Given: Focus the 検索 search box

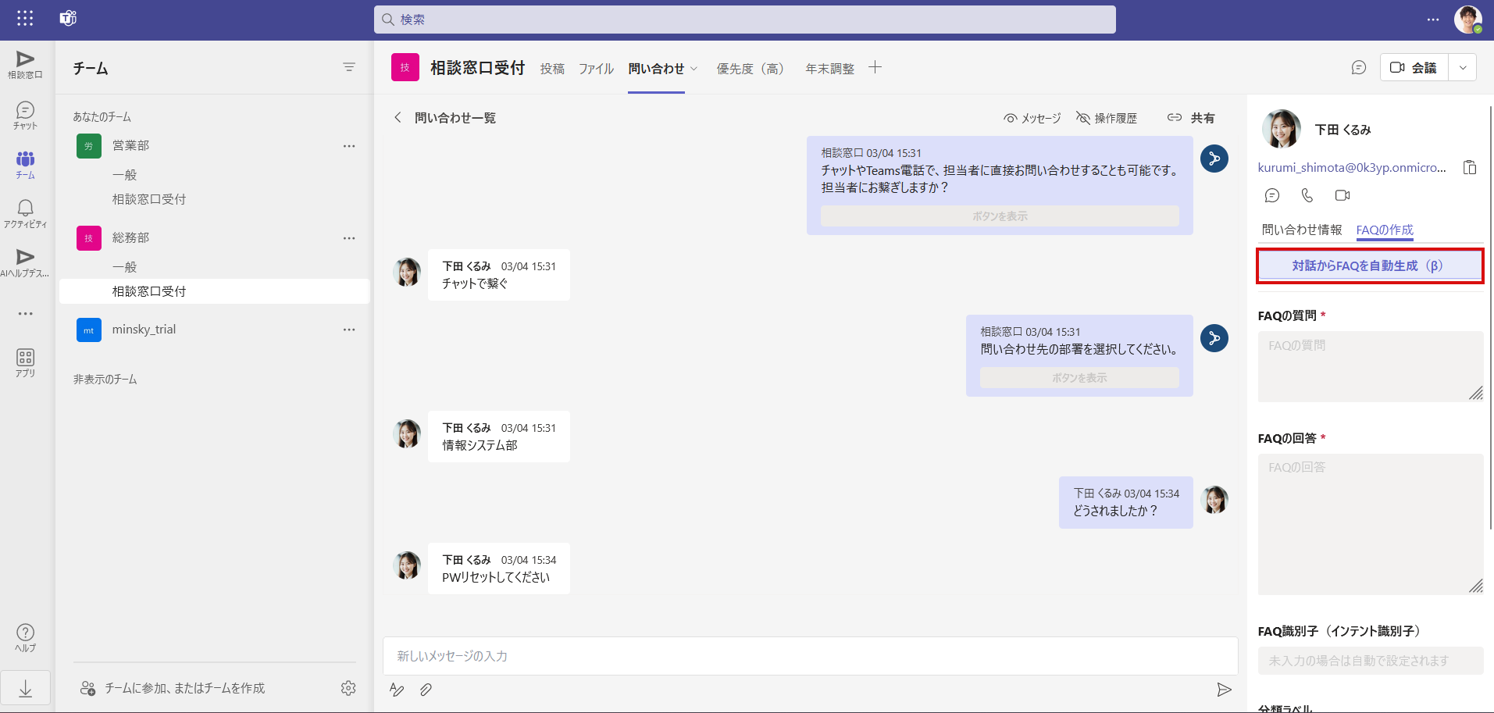Looking at the screenshot, I should [x=745, y=20].
